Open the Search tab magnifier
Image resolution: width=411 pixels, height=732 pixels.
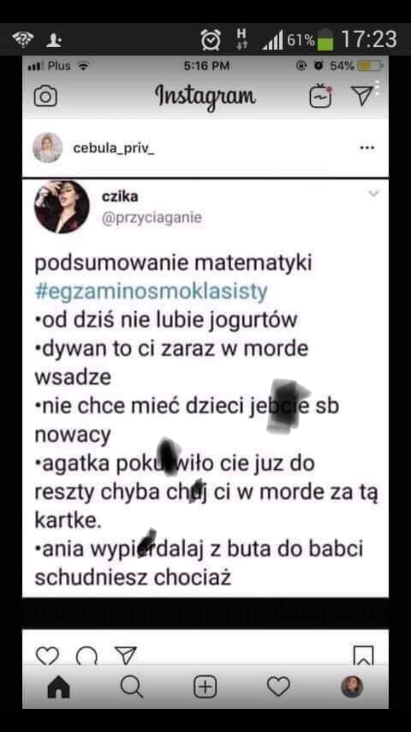(132, 686)
